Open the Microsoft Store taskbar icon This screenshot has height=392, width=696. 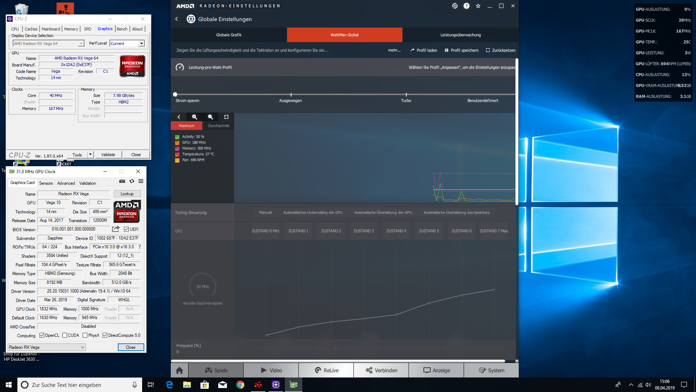tap(205, 385)
